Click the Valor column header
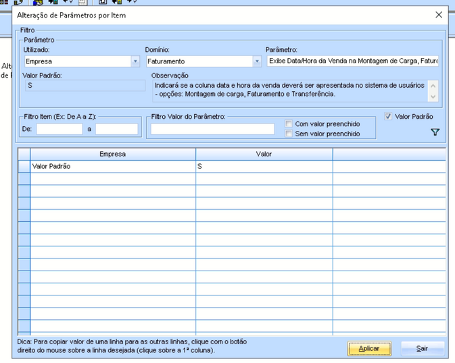 264,155
